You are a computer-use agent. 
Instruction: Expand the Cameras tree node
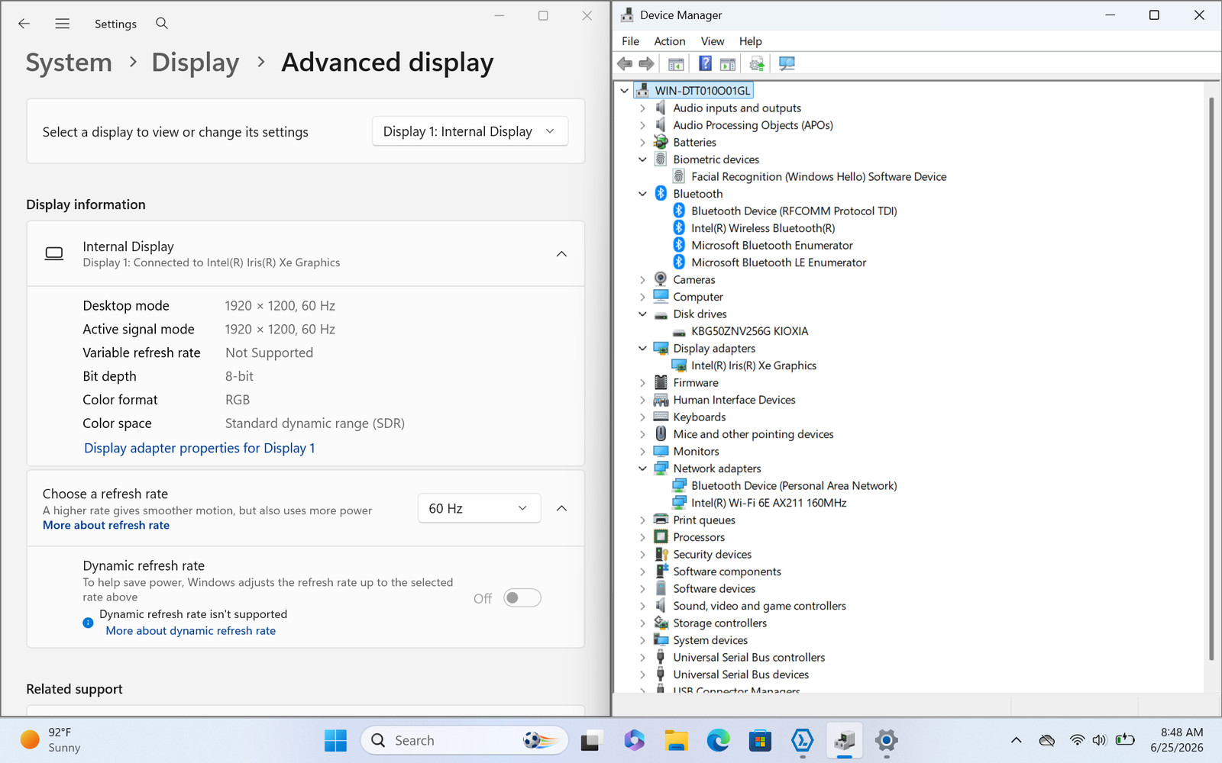pyautogui.click(x=642, y=280)
